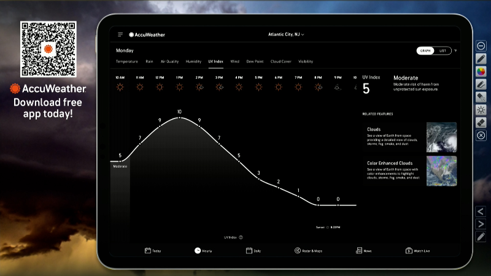Image resolution: width=491 pixels, height=276 pixels.
Task: Open the Color Enhanced Clouds thumbnail
Action: coord(441,171)
